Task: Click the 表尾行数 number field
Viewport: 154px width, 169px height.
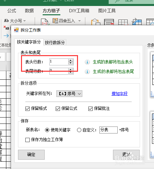Action: (59, 71)
